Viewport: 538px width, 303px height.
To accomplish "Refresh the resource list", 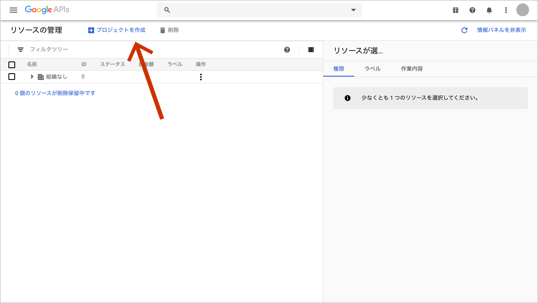I will click(464, 30).
